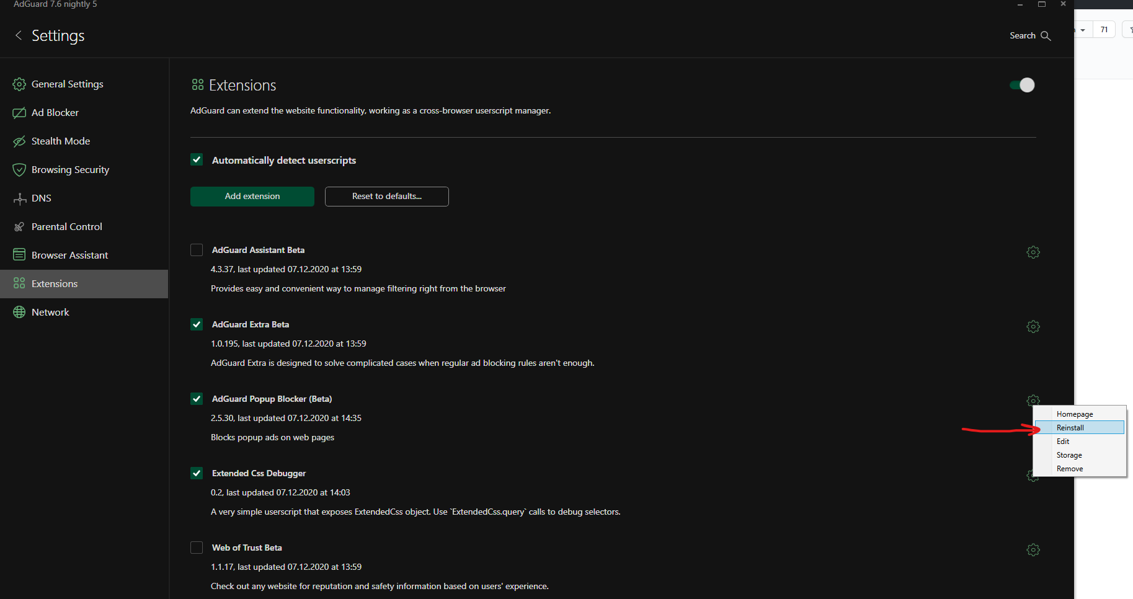
Task: Go to Parental Control settings
Action: tap(84, 227)
